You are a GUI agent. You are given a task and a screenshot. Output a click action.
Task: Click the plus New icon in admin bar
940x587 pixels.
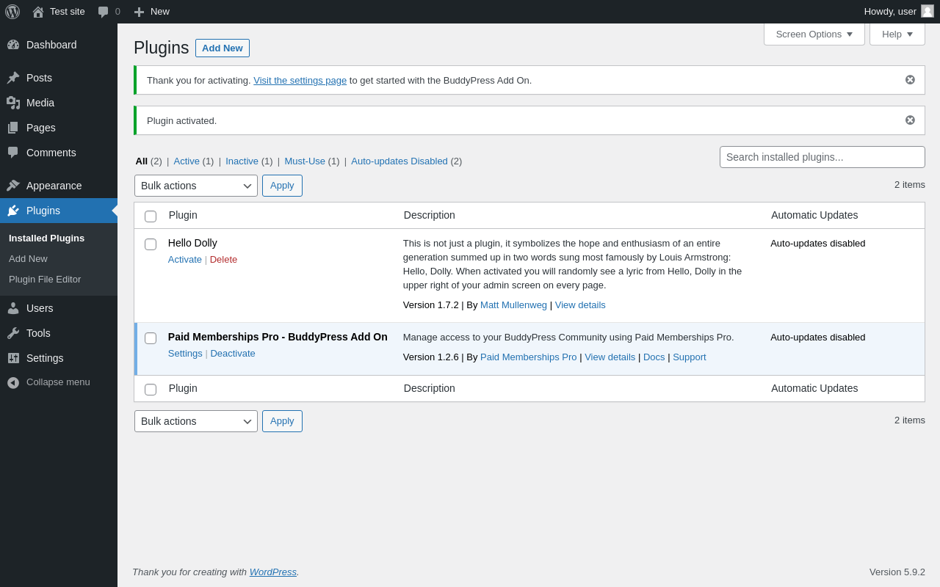pyautogui.click(x=139, y=12)
